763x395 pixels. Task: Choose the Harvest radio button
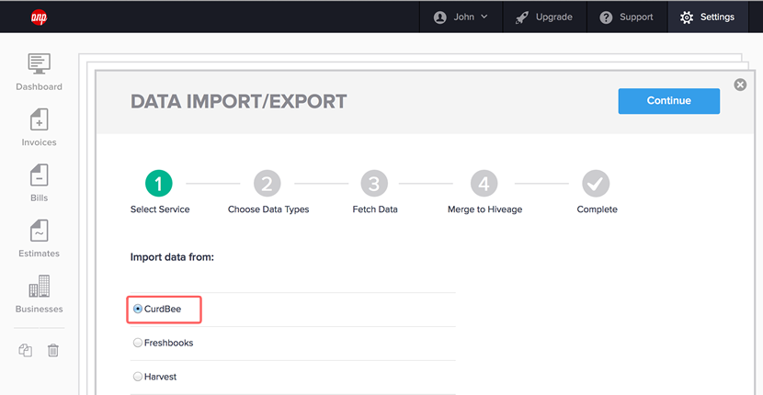pos(138,377)
